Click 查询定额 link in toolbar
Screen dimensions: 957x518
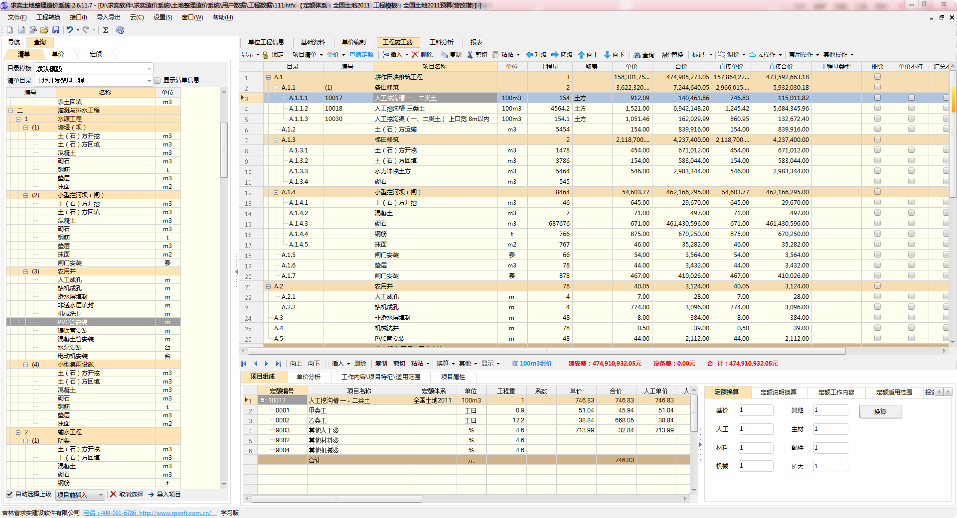click(361, 55)
